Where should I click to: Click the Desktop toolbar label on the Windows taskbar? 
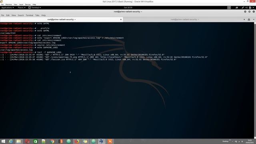[x=226, y=141]
